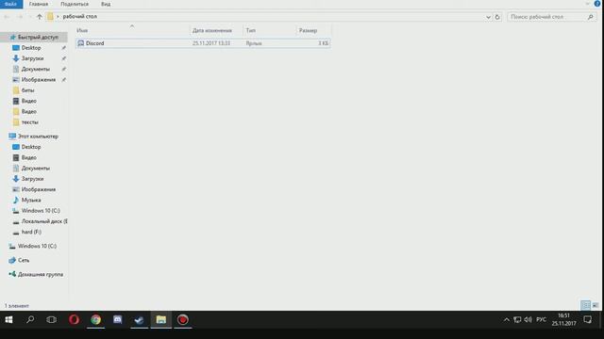Open the Action Center notifications icon
The image size is (604, 339).
coord(587,320)
